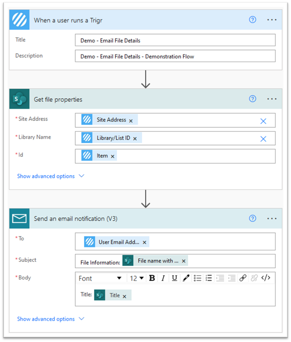The image size is (291, 342).
Task: Open help for Get file properties
Action: [x=252, y=99]
